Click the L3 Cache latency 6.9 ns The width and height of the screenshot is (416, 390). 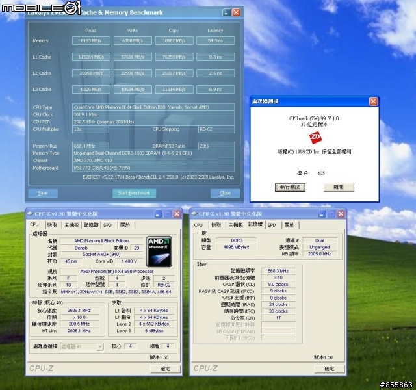(215, 90)
